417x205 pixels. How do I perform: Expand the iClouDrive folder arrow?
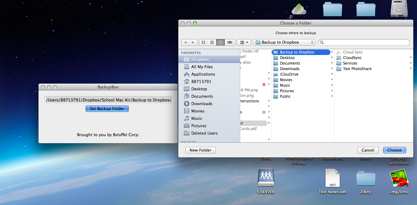click(x=332, y=74)
